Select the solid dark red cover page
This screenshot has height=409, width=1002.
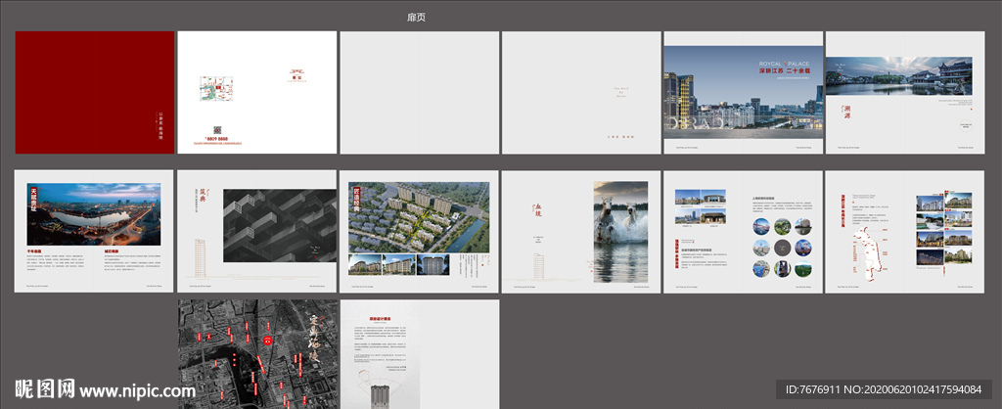point(95,92)
